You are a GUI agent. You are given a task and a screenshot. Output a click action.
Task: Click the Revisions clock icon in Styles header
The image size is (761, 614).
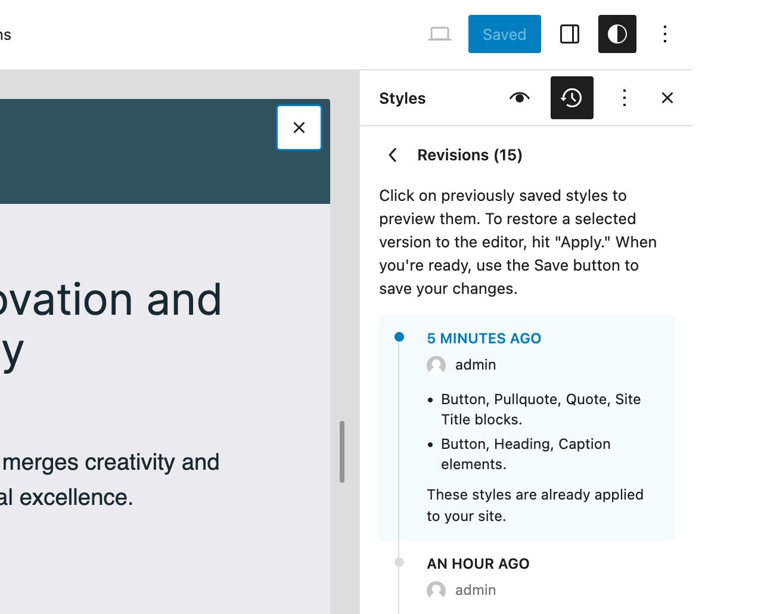[x=571, y=98]
